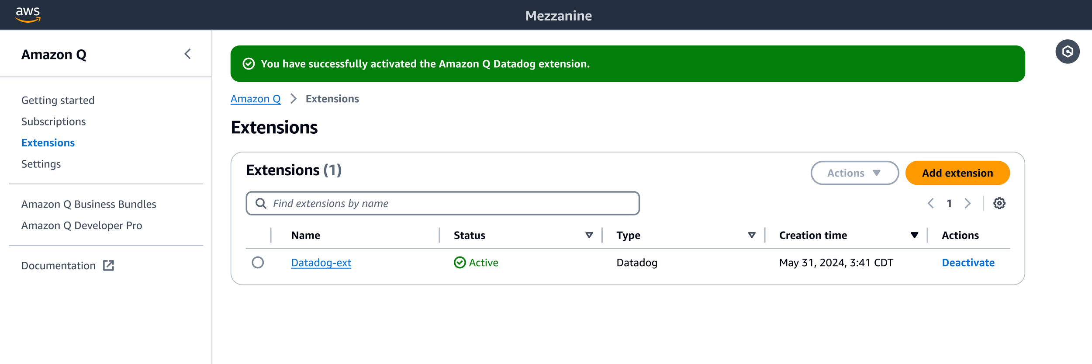The image size is (1092, 364).
Task: Click the Extensions breadcrumb text
Action: tap(332, 99)
